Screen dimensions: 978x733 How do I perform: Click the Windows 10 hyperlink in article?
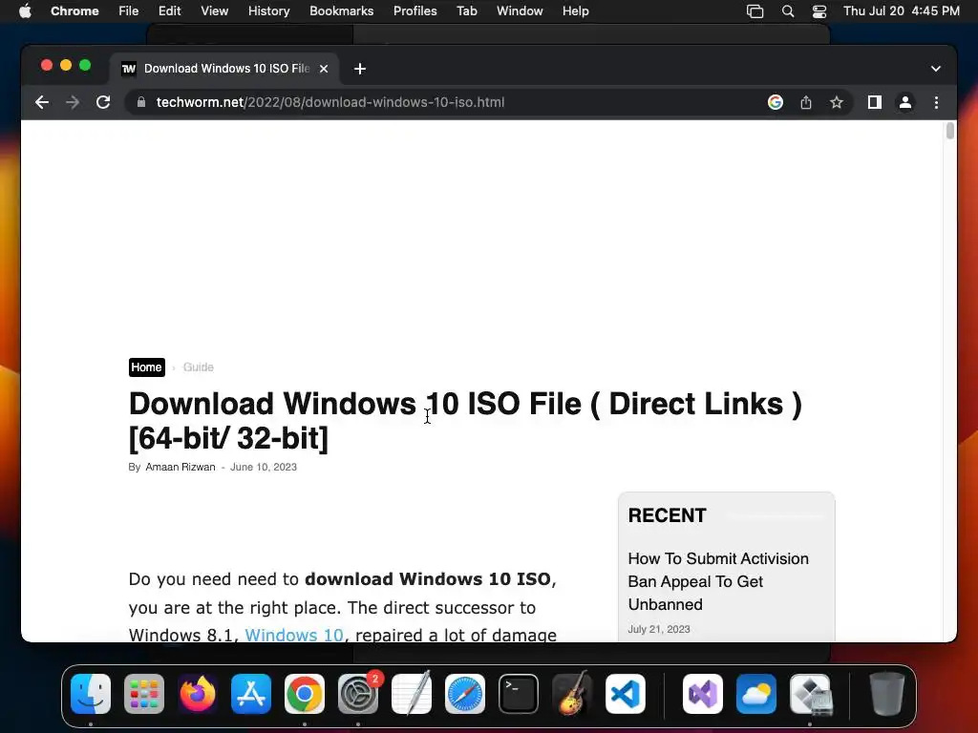294,635
